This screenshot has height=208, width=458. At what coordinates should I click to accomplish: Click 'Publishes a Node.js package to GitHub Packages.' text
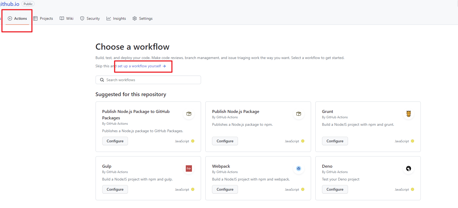point(143,131)
